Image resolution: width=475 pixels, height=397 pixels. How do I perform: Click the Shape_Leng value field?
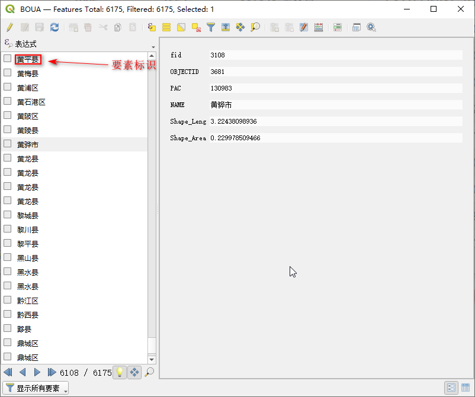[x=336, y=121]
